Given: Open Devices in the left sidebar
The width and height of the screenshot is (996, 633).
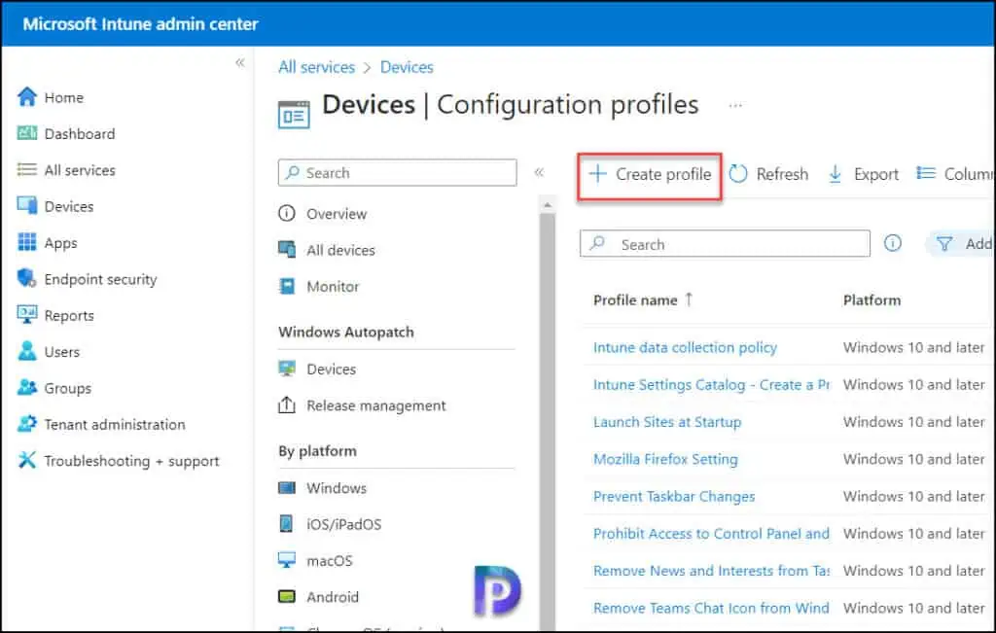Looking at the screenshot, I should click(69, 206).
